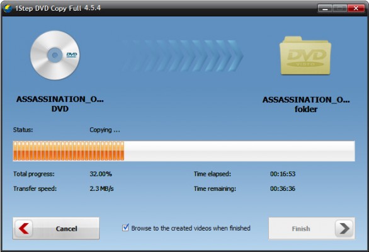Click the time elapsed value 00:16:53
The image size is (369, 252).
tap(282, 174)
